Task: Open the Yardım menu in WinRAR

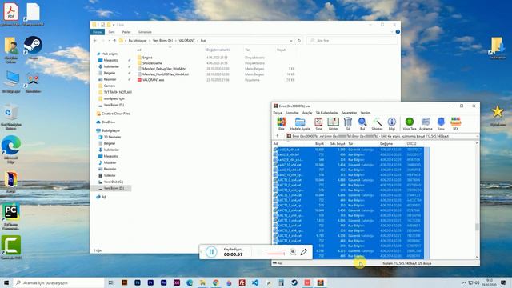Action: pos(365,113)
